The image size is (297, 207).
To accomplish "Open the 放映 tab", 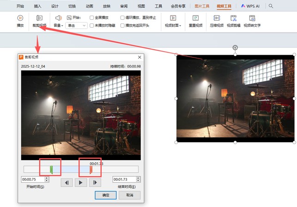I will point(107,6).
